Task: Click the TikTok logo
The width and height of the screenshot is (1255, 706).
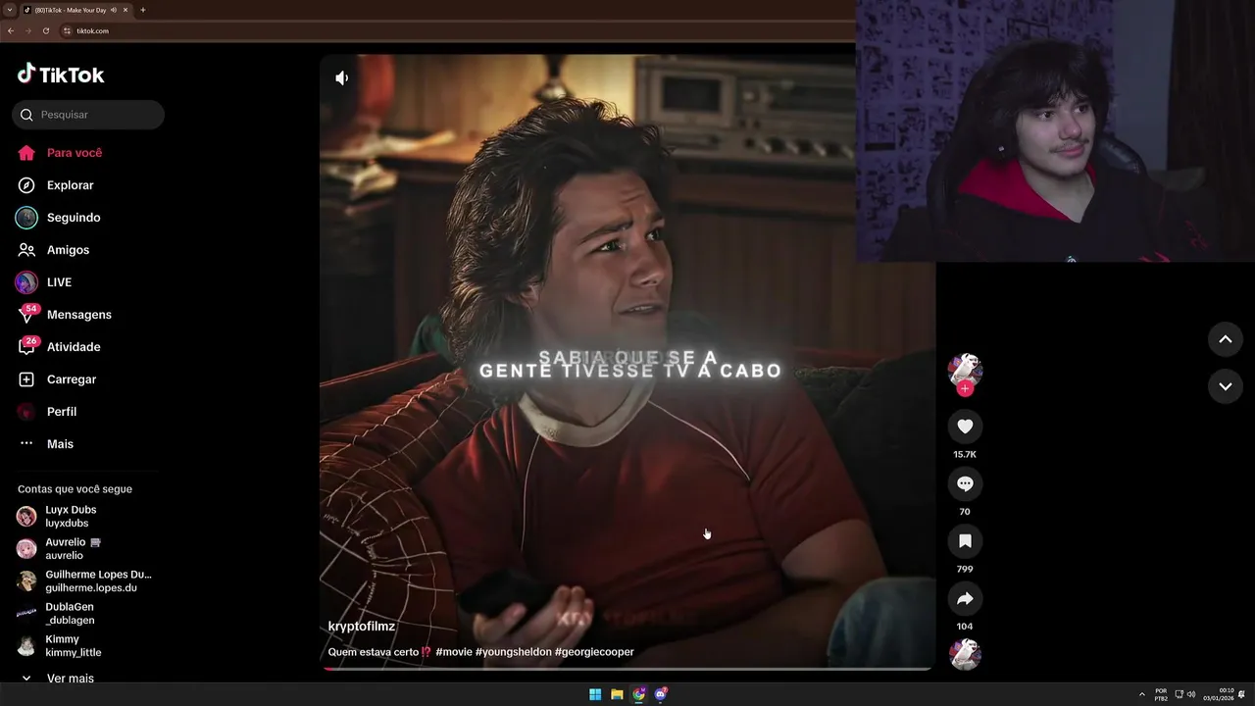Action: pyautogui.click(x=61, y=75)
